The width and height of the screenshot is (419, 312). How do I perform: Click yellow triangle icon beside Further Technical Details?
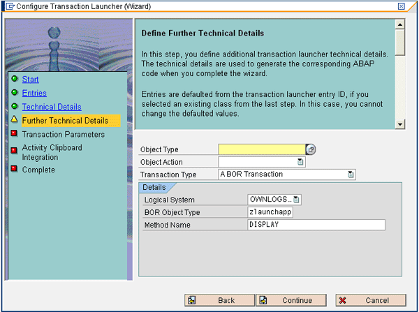pos(14,119)
